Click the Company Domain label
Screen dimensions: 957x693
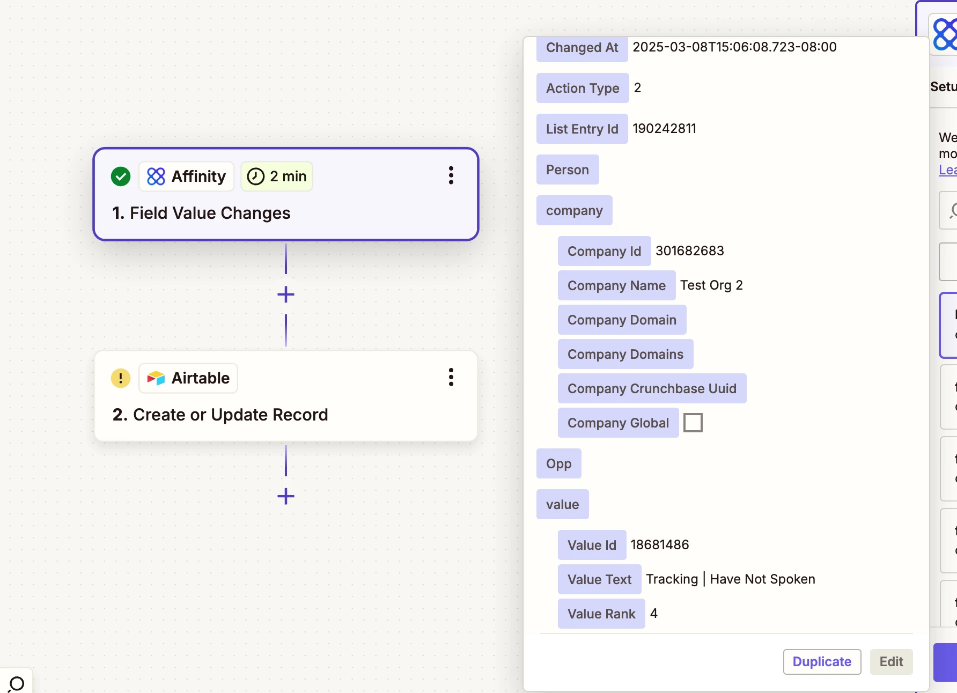coord(622,320)
